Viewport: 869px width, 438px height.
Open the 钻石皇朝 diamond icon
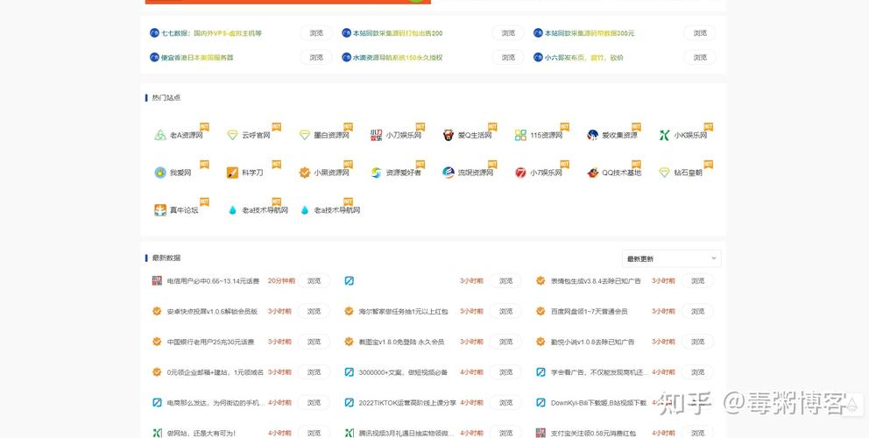(665, 173)
